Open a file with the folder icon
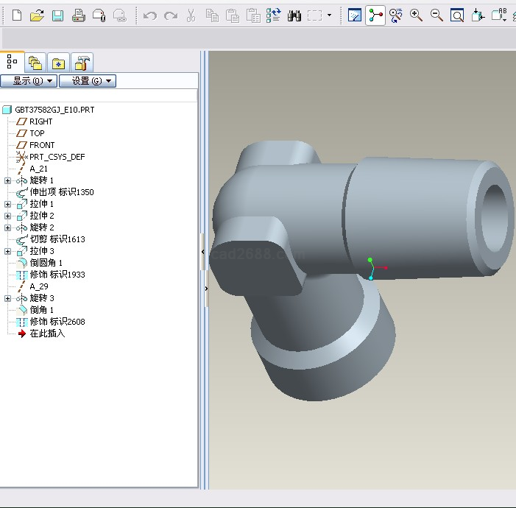This screenshot has height=508, width=516. click(37, 15)
